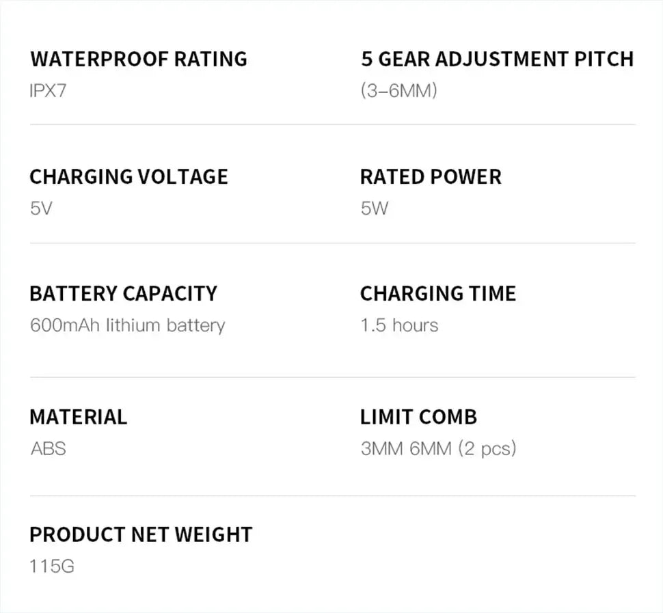Click the PRODUCT NET WEIGHT heading
663x613 pixels.
click(x=141, y=534)
